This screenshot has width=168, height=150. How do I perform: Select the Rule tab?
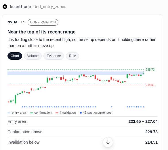tap(72, 56)
